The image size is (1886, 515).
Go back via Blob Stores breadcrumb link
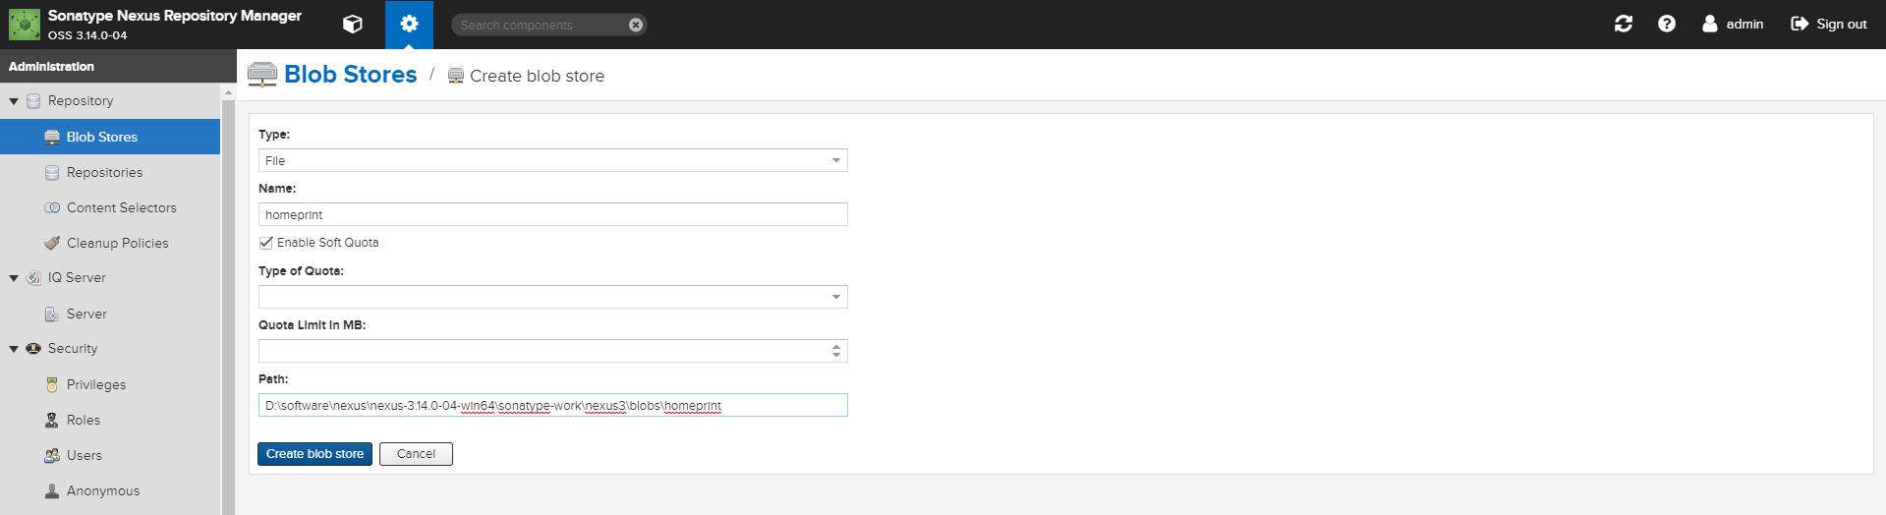[350, 75]
